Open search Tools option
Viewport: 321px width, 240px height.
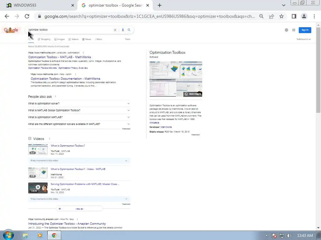[128, 39]
